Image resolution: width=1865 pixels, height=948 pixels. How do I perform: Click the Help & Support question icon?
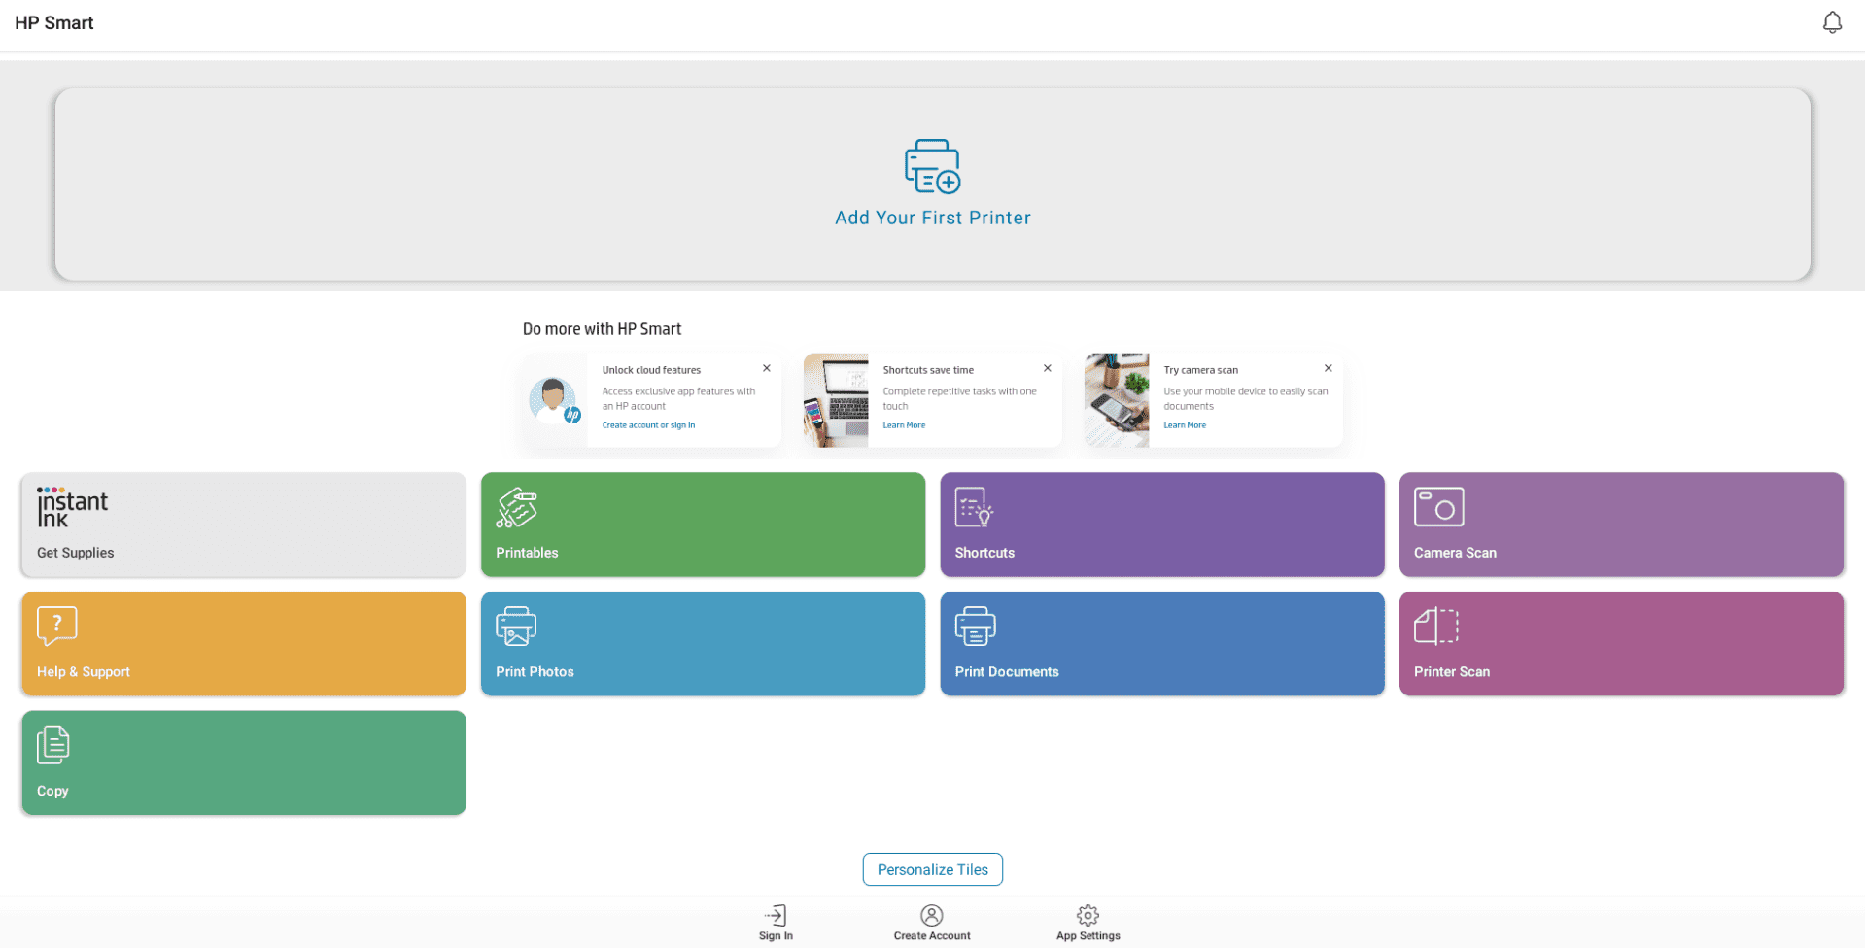point(56,626)
